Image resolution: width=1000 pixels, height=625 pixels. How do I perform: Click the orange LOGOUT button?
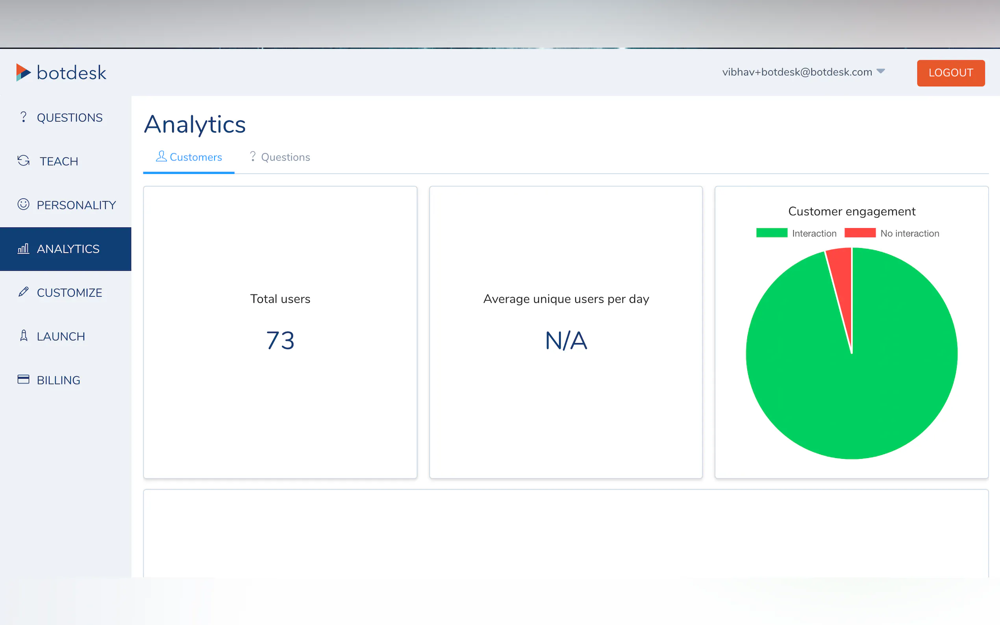point(950,73)
